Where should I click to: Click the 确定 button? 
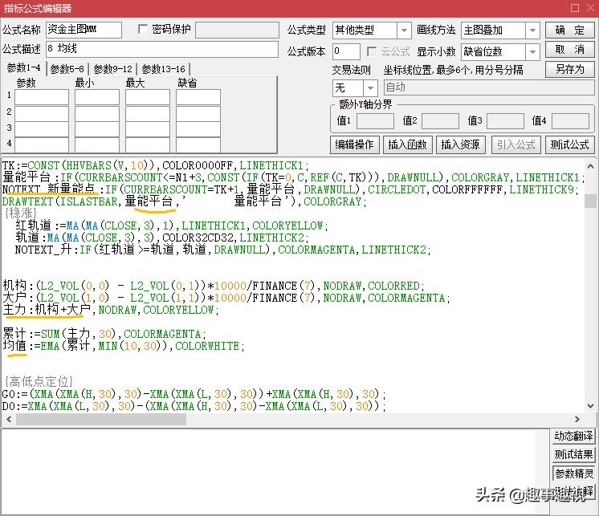point(570,30)
